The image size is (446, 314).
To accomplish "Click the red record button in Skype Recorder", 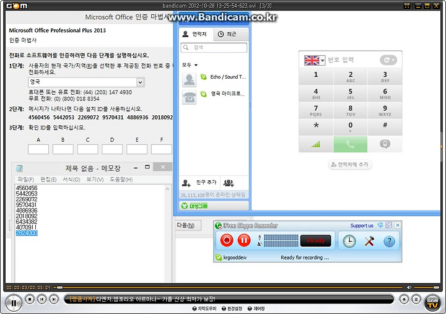I will 227,240.
